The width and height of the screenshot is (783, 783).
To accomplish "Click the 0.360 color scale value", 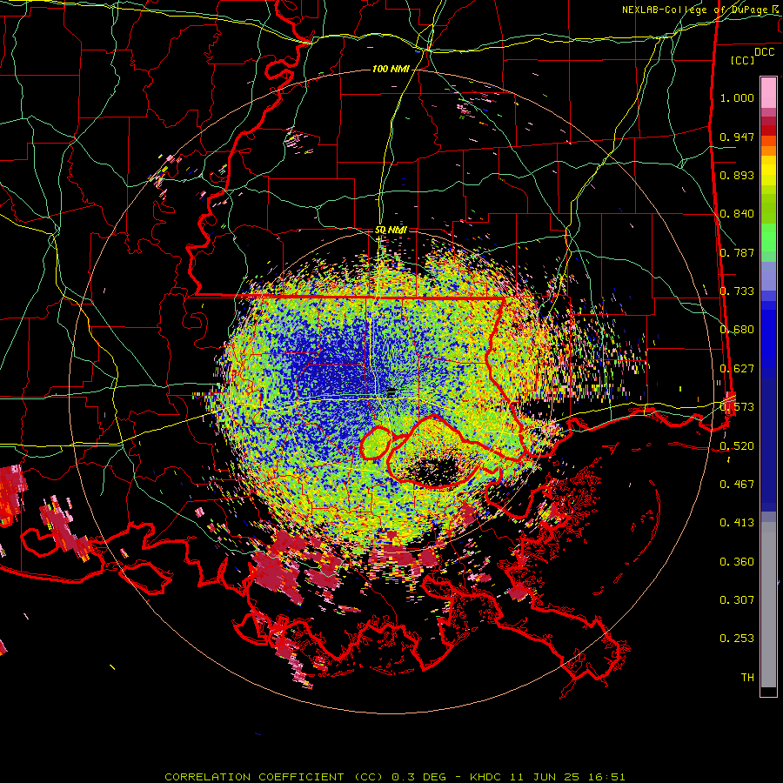I will point(737,562).
